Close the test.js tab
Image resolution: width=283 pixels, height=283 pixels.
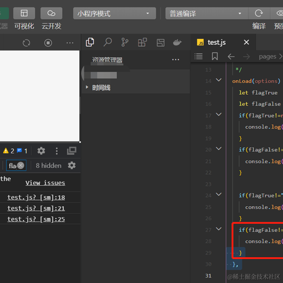click(246, 42)
